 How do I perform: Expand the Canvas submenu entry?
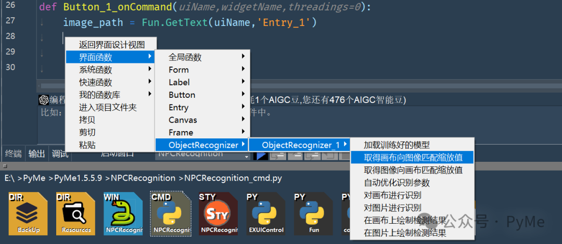(x=202, y=120)
